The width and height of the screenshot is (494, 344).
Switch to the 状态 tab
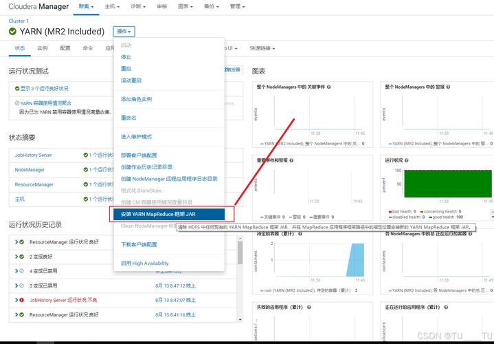[19, 48]
